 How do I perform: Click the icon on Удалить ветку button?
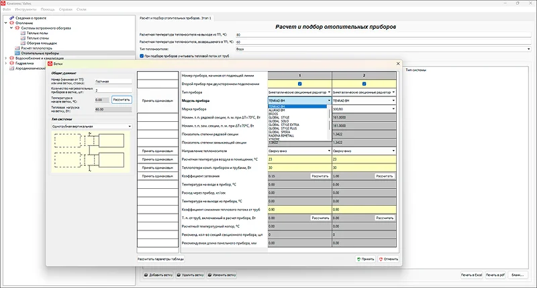(x=179, y=275)
